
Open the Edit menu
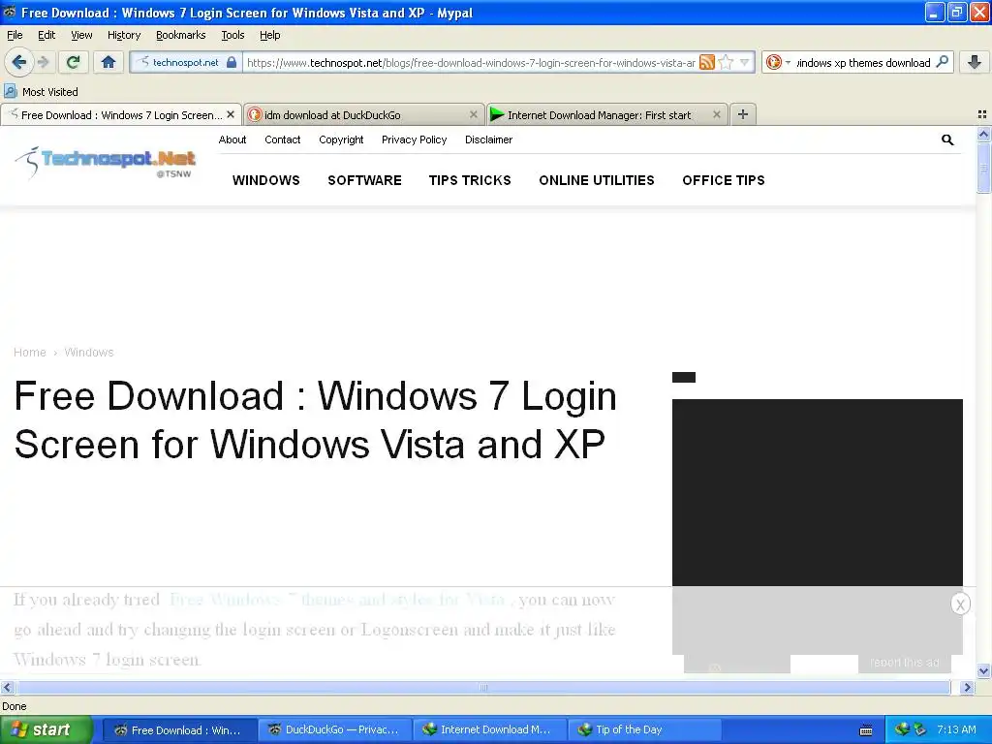point(46,35)
